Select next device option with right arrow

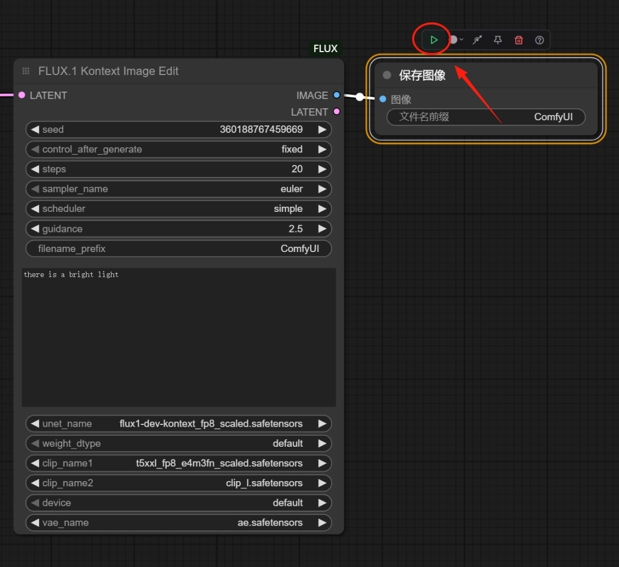(x=322, y=503)
